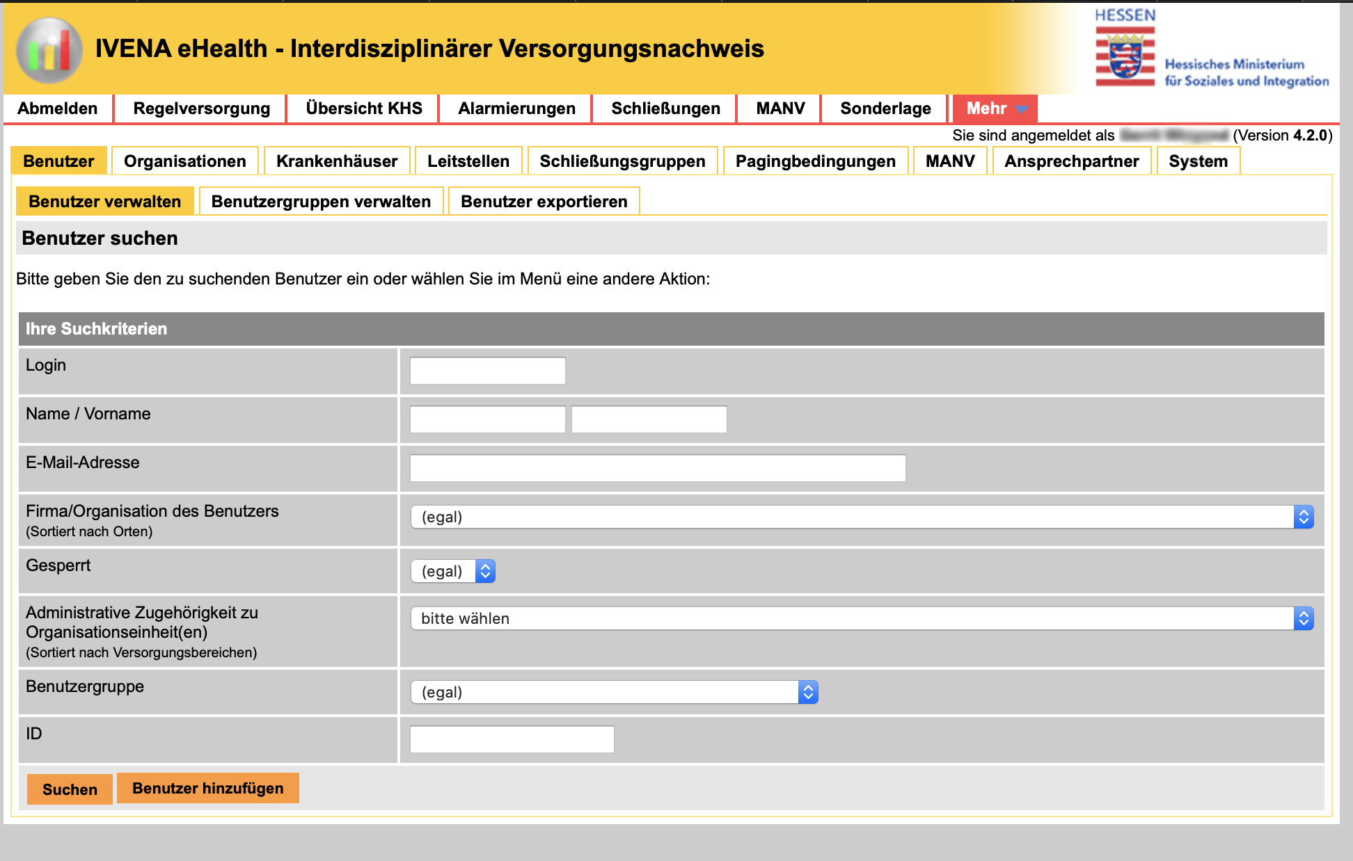Viewport: 1353px width, 861px height.
Task: Open the Benutzer exportieren subtab
Action: point(544,202)
